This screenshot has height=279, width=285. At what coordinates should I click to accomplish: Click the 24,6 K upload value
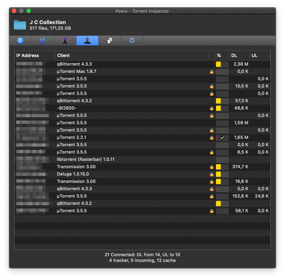(x=261, y=196)
